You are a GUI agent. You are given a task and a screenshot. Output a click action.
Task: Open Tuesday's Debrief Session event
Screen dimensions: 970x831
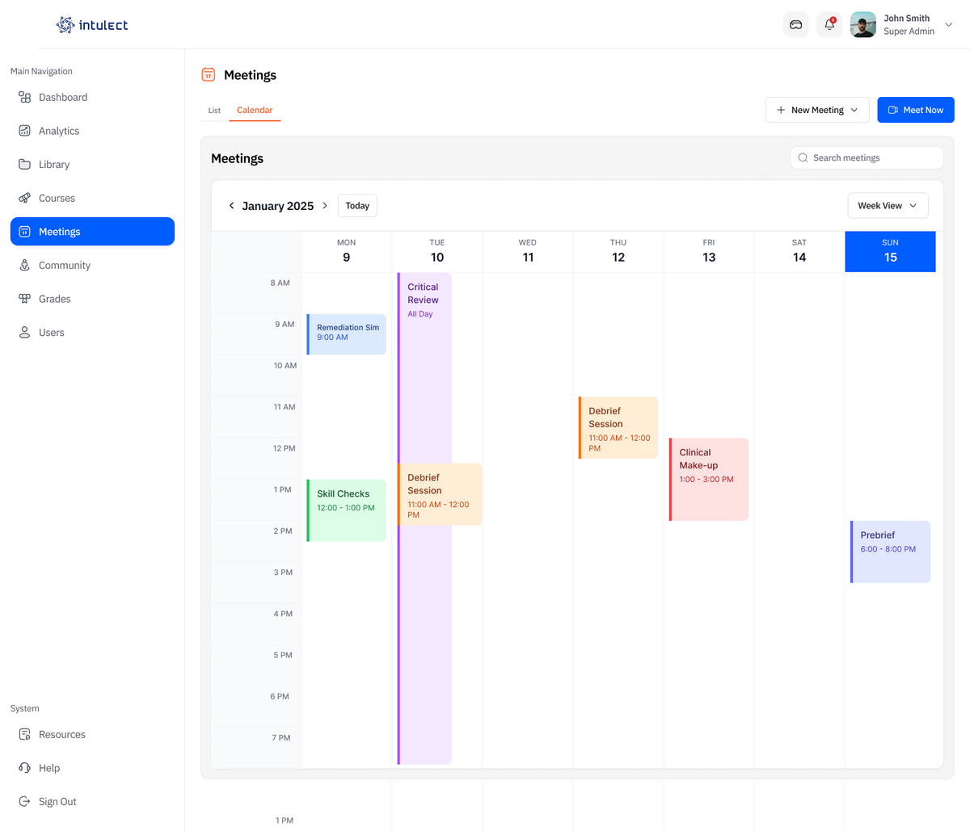click(x=440, y=494)
